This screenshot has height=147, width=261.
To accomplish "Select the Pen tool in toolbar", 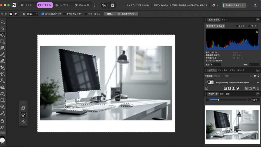I will pos(3,93).
